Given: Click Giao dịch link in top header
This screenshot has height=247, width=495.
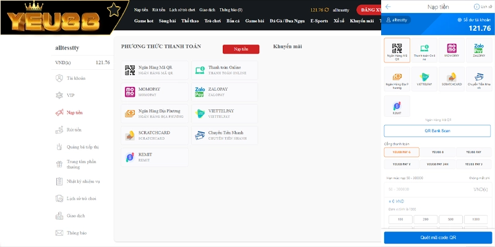Looking at the screenshot, I should tap(207, 10).
